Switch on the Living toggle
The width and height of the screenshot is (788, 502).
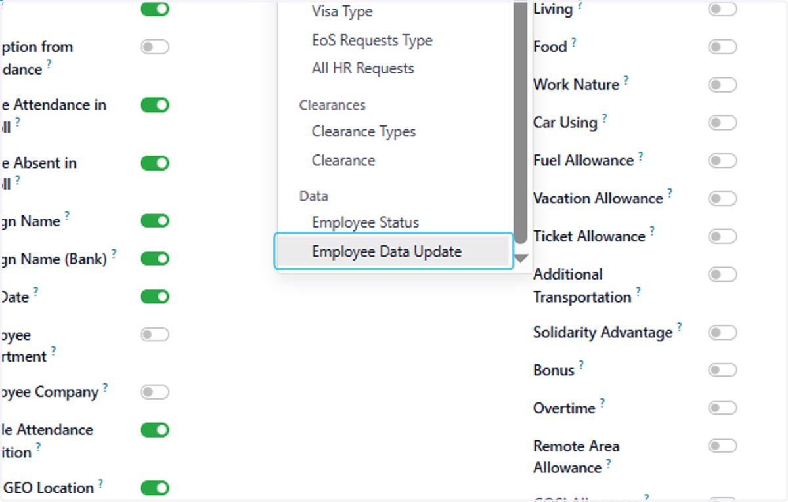[722, 9]
